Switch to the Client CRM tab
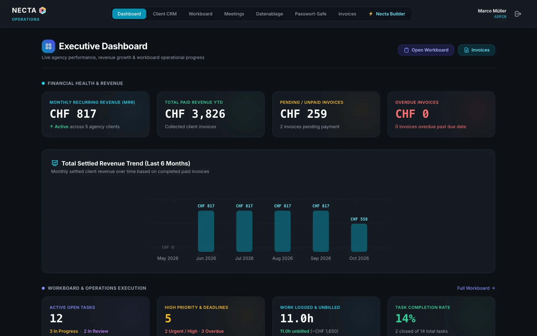Screen dimensions: 537x336 (165, 14)
